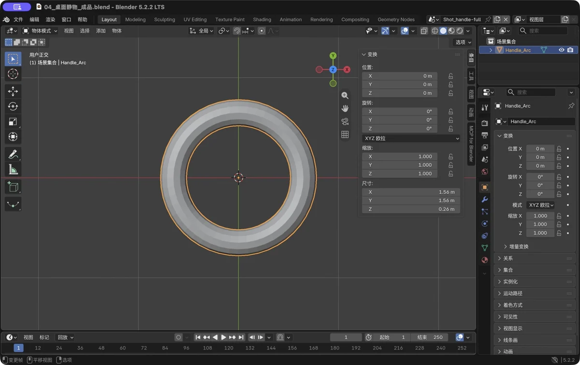Open the Modifiers wrench properties tab
580x365 pixels.
[485, 199]
